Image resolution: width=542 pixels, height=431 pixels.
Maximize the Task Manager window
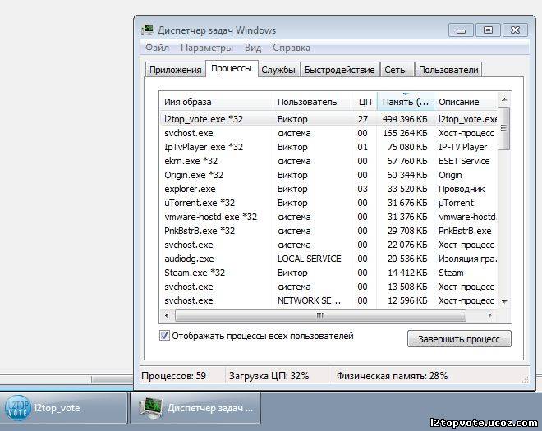click(488, 30)
